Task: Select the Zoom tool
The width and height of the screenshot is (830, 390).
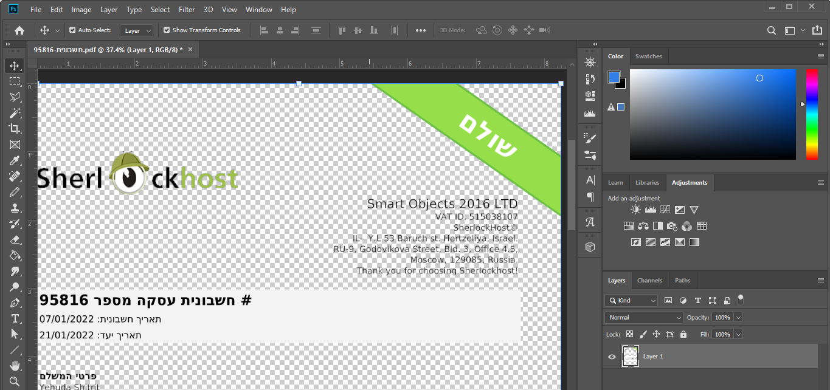Action: (x=15, y=381)
